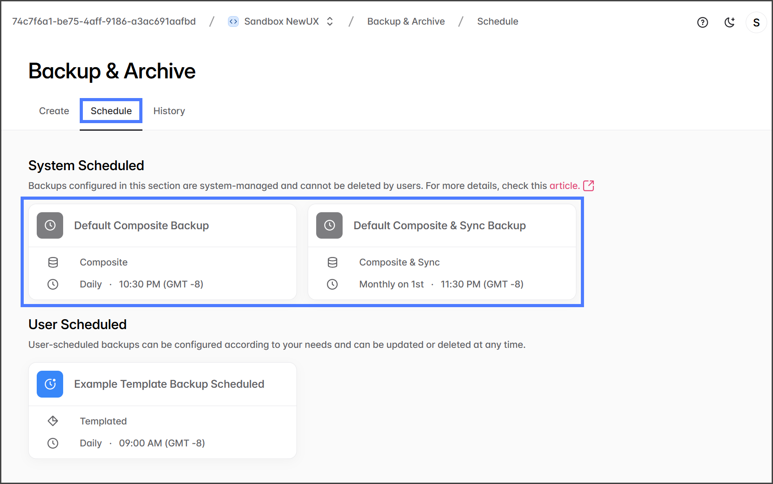
Task: Open the user avatar S menu
Action: click(x=756, y=22)
